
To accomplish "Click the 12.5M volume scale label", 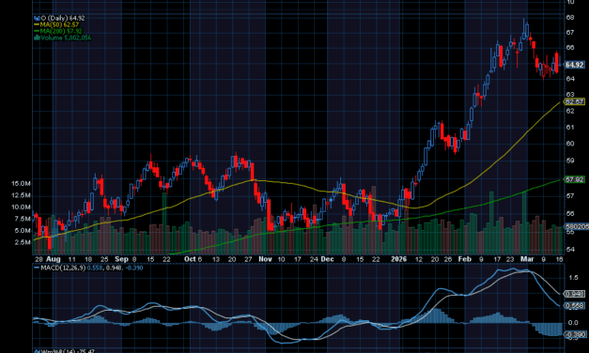I will pos(21,195).
